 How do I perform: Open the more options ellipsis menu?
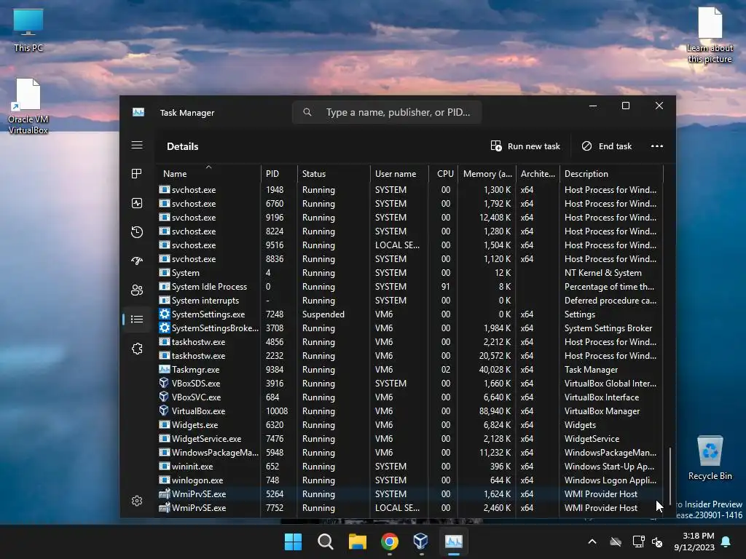[x=656, y=146]
